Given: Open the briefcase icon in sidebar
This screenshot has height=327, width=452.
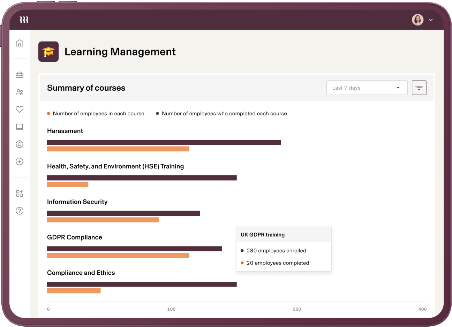Looking at the screenshot, I should 20,75.
